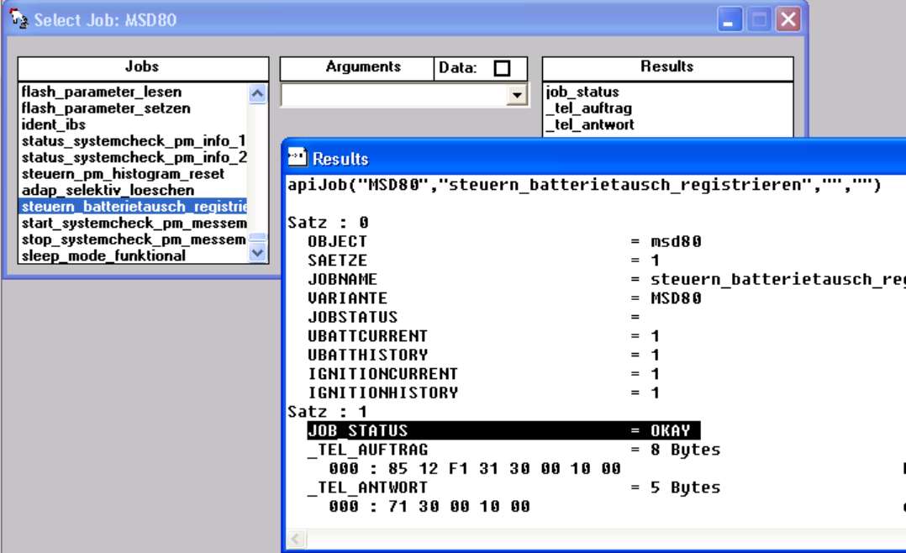Viewport: 906px width, 553px height.
Task: Click the _TEL_AUFTRAG = 8 Bytes row
Action: click(514, 450)
